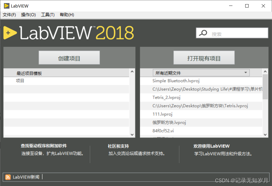272x186 pixels.
Task: Click the recent files scroll up arrow
Action: click(x=265, y=71)
